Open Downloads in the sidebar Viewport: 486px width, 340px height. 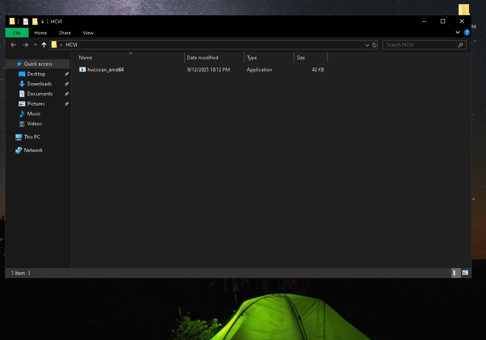pyautogui.click(x=40, y=84)
